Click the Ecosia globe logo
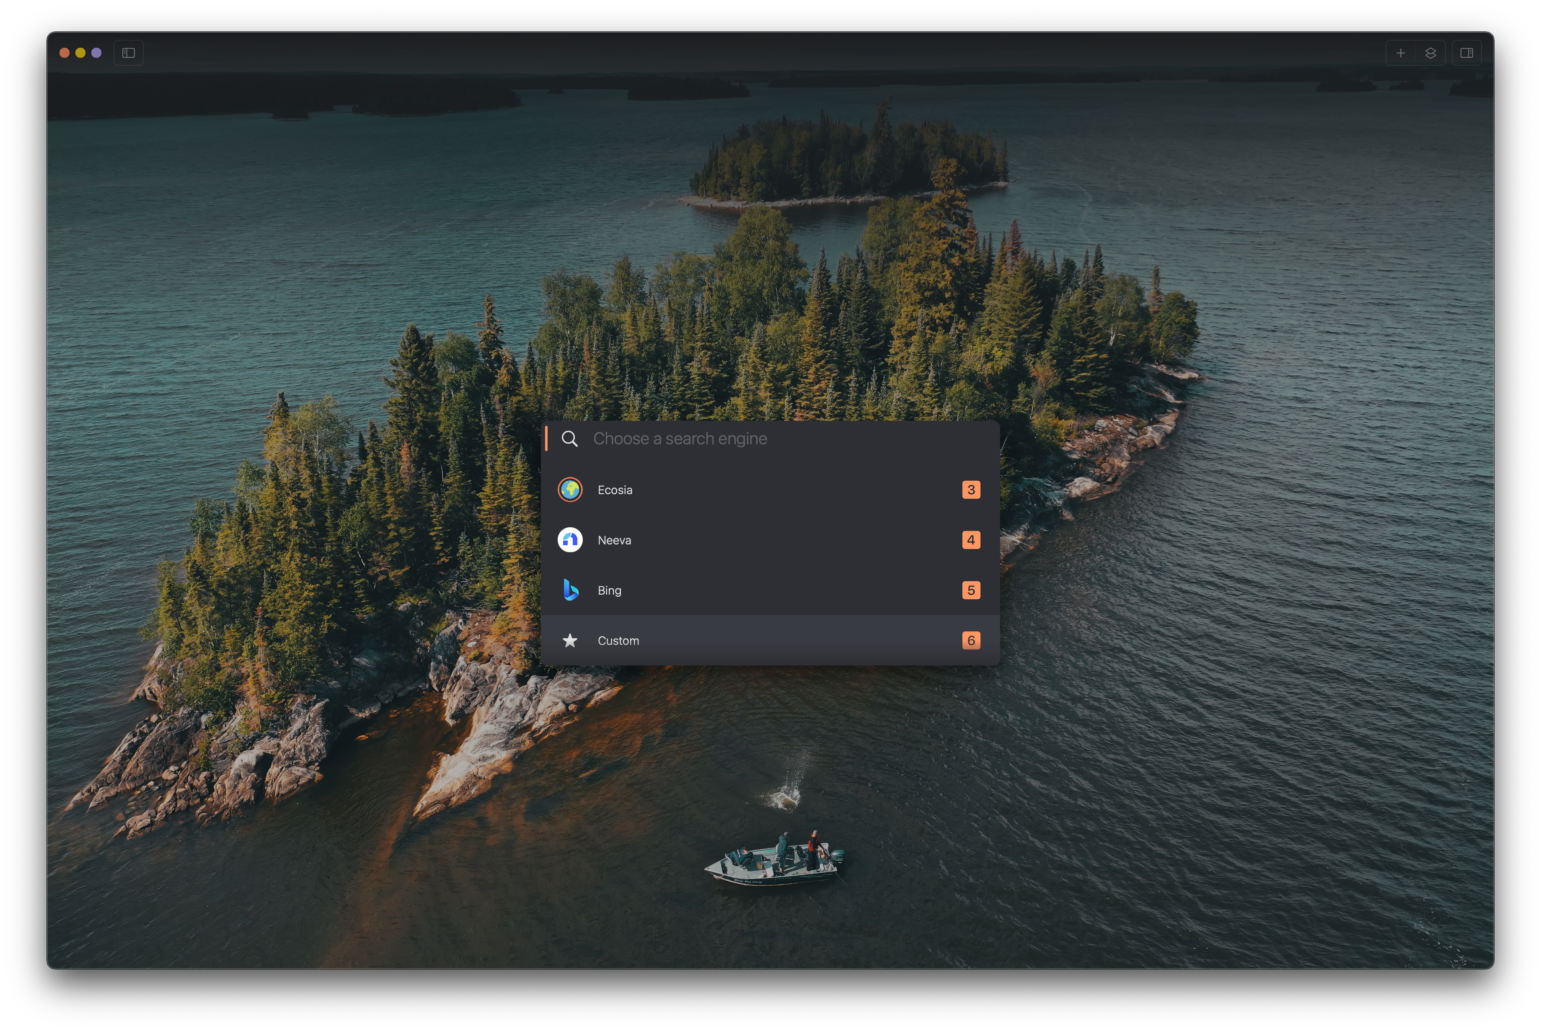 pyautogui.click(x=569, y=490)
